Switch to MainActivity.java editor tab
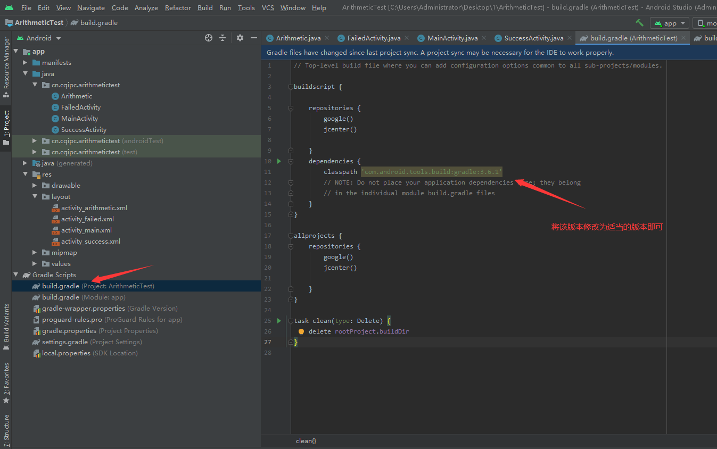Image resolution: width=717 pixels, height=449 pixels. [x=452, y=38]
